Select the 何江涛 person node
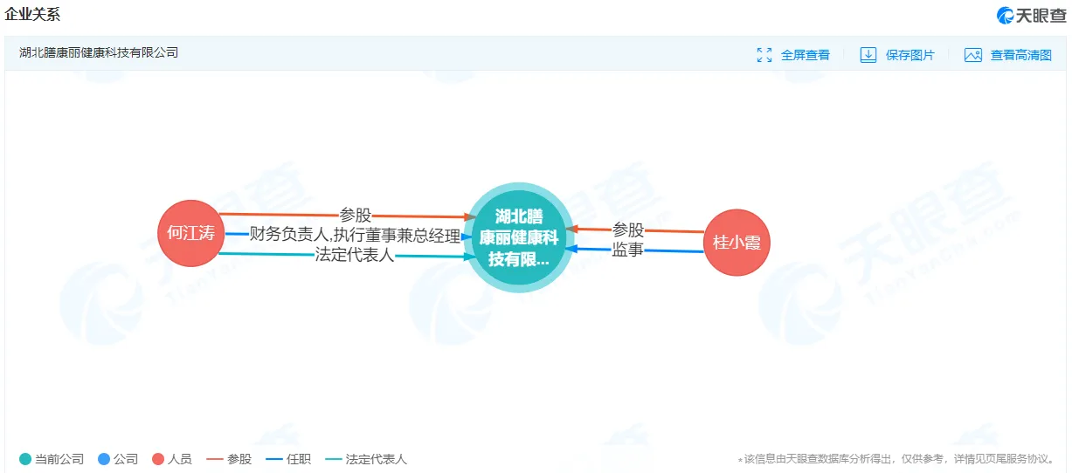This screenshot has height=473, width=1072. [x=190, y=233]
